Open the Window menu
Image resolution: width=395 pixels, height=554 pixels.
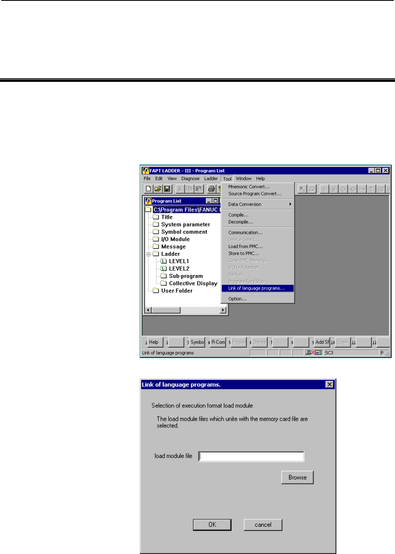point(244,178)
